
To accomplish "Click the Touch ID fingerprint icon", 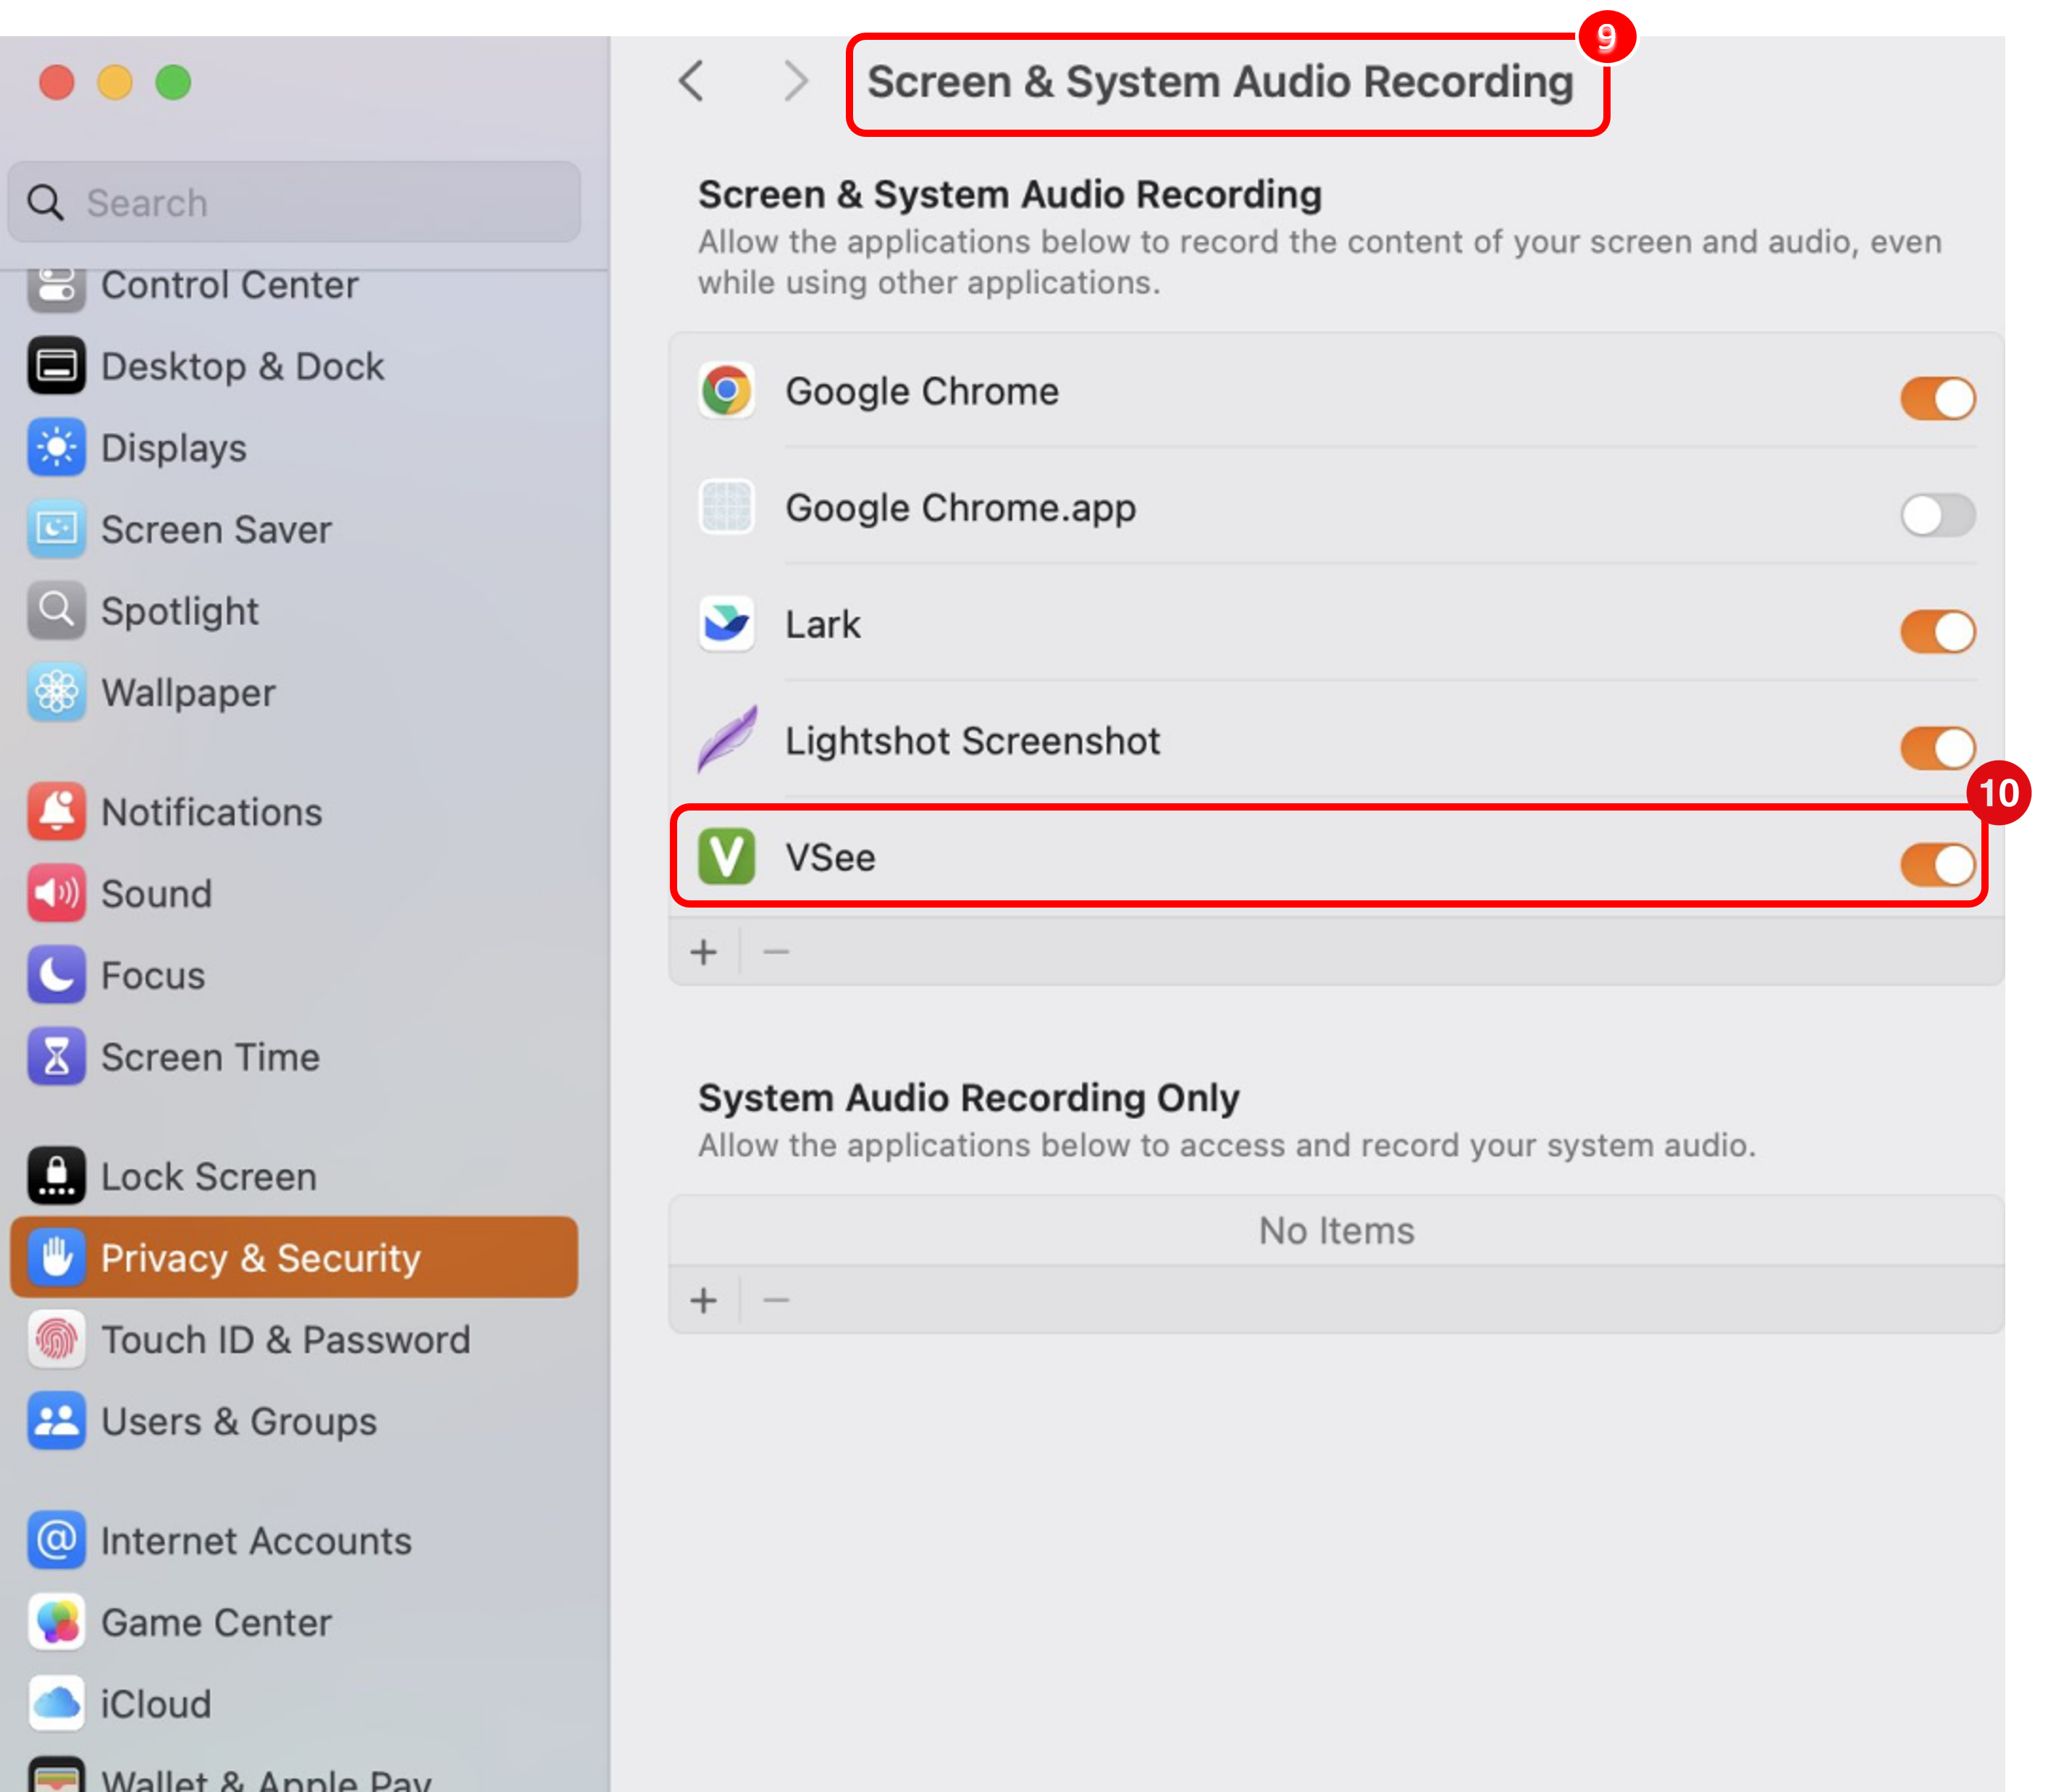I will point(56,1339).
